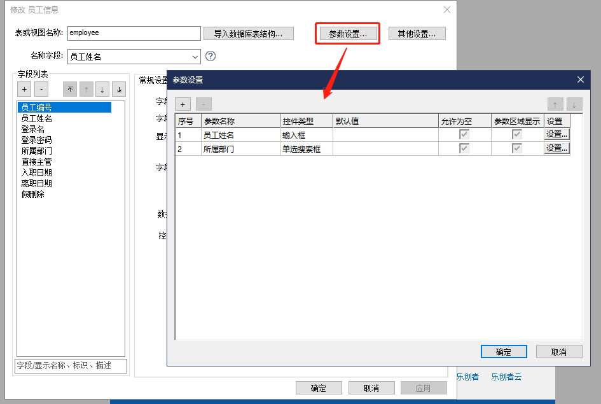Toggle 允许为空 checkbox for 所属部门 row
This screenshot has width=601, height=404.
pyautogui.click(x=465, y=148)
